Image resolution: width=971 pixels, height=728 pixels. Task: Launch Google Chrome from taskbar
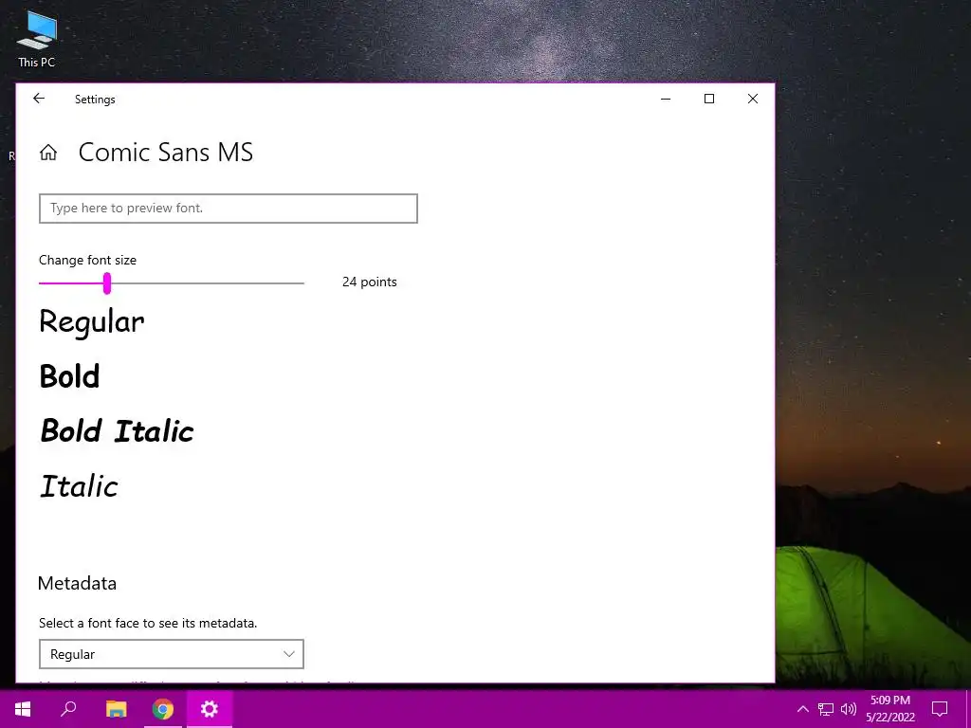point(163,709)
